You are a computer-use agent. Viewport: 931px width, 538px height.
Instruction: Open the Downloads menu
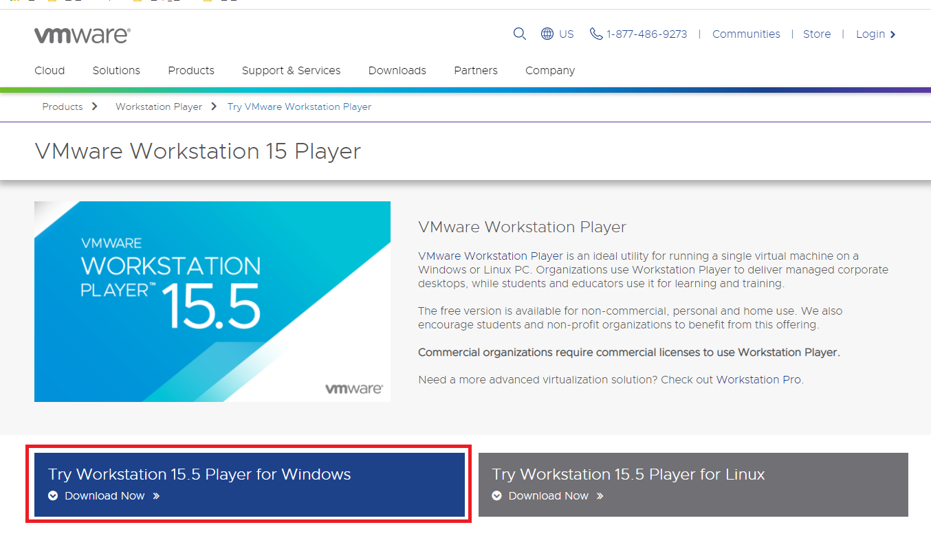[x=397, y=70]
